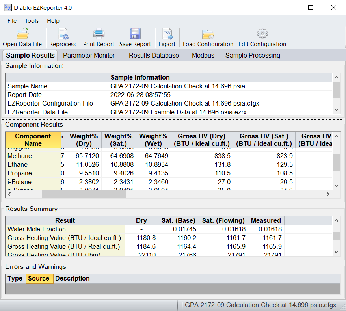Image resolution: width=346 pixels, height=311 pixels.
Task: Click the status bar configuration file name
Action: [260, 305]
